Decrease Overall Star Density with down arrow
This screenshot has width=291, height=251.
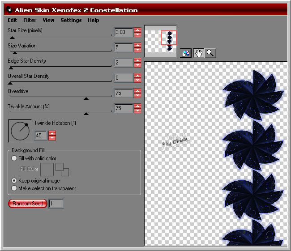pyautogui.click(x=137, y=80)
